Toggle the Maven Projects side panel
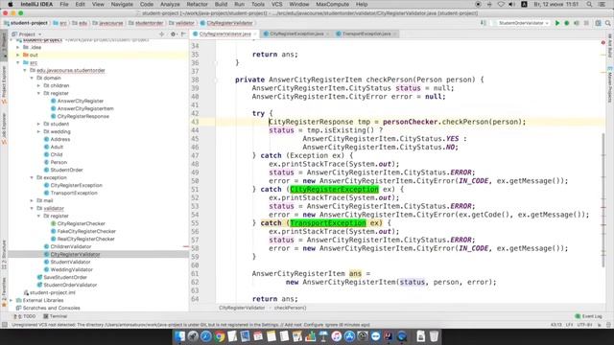 pyautogui.click(x=610, y=84)
